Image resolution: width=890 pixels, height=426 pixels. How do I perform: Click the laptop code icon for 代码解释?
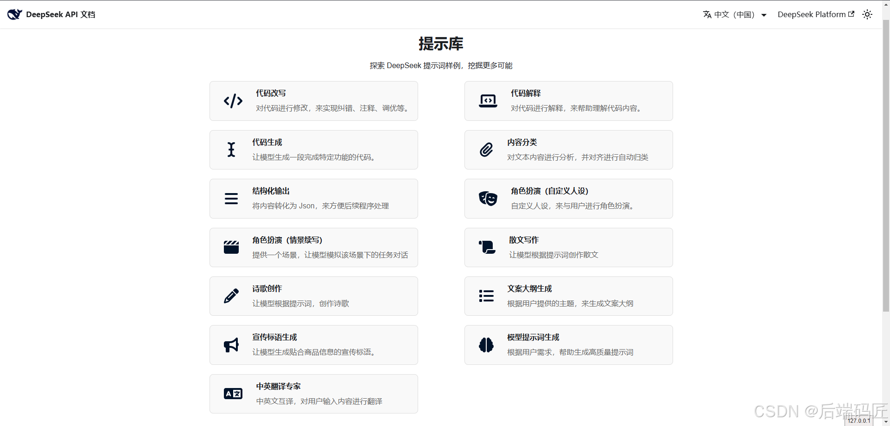pyautogui.click(x=488, y=101)
